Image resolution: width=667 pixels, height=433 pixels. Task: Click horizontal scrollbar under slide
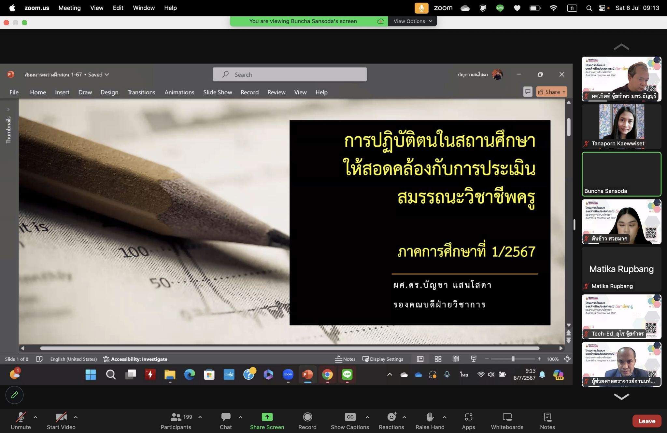pyautogui.click(x=290, y=348)
